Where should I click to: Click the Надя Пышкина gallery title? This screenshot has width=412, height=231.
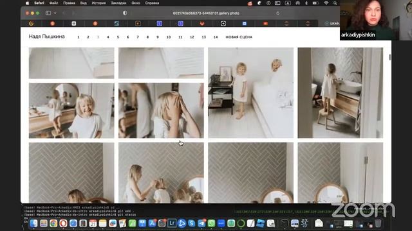46,37
